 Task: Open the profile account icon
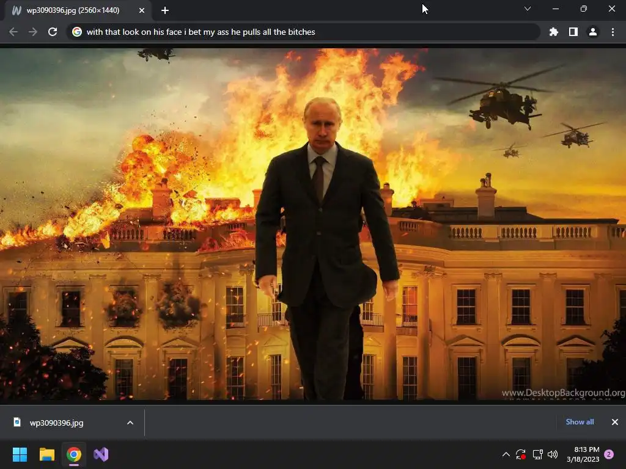tap(593, 32)
